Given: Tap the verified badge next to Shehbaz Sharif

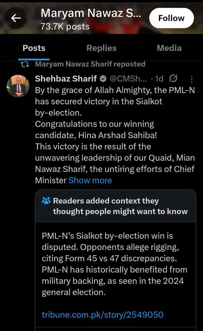Looking at the screenshot, I should 104,79.
